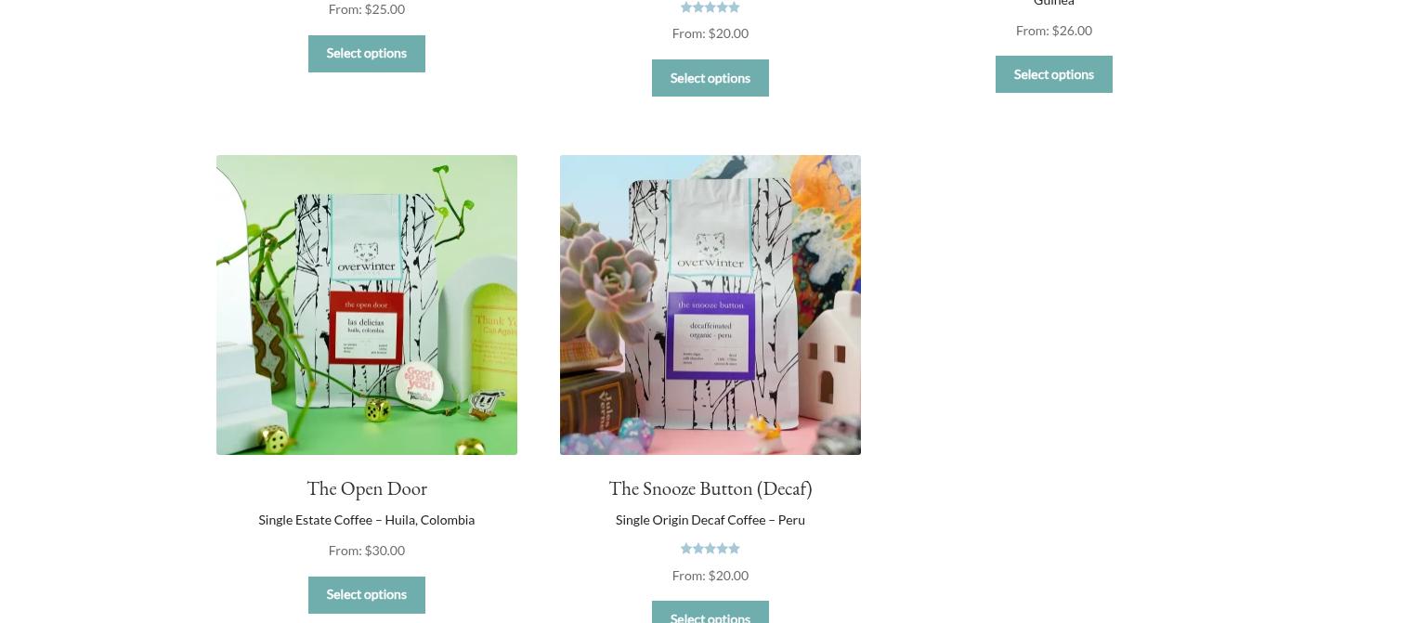Image resolution: width=1421 pixels, height=623 pixels.
Task: Select options below the star-rated $20.00 price
Action: [x=710, y=78]
